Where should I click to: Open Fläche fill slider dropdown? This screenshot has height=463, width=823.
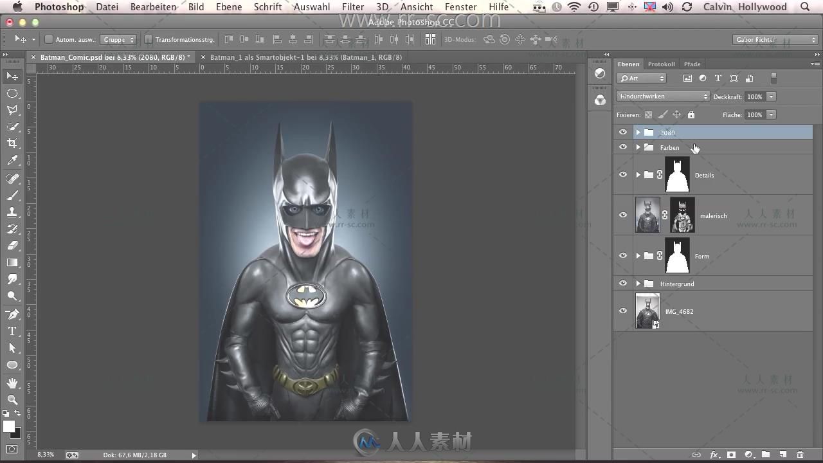pos(771,114)
